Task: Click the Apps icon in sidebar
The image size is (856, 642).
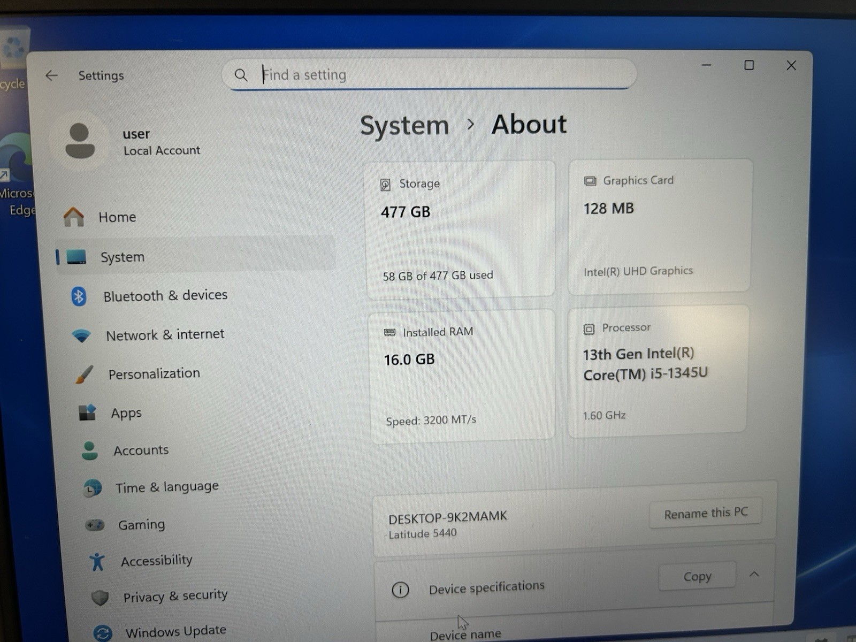Action: pos(87,412)
